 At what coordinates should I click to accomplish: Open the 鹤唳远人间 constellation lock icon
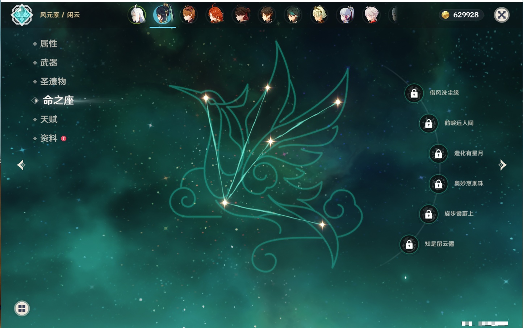(429, 123)
